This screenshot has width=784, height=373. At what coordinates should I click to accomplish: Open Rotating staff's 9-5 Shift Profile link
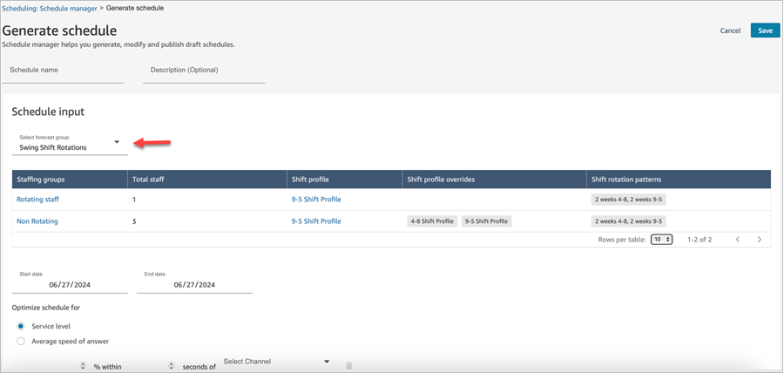pyautogui.click(x=316, y=200)
